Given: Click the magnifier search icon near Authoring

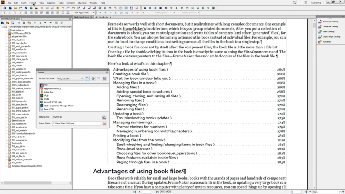Looking at the screenshot, I should click(x=294, y=3).
